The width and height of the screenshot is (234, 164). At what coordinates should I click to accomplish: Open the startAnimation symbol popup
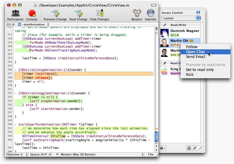pyautogui.click(x=33, y=24)
